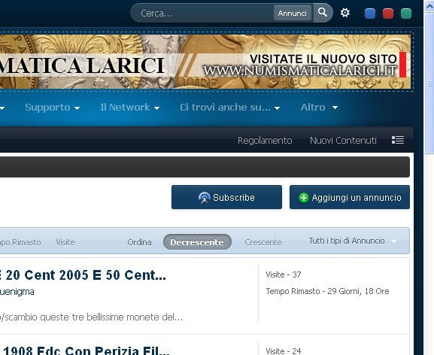Expand the Supporto dropdown menu
The height and width of the screenshot is (355, 434).
click(53, 108)
